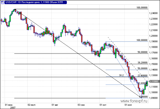
Task: Click the 0,00000 Fibonacci level label
Action: click(x=143, y=97)
